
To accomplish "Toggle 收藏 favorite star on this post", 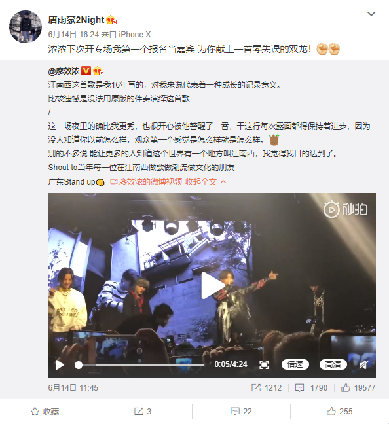I will point(45,412).
